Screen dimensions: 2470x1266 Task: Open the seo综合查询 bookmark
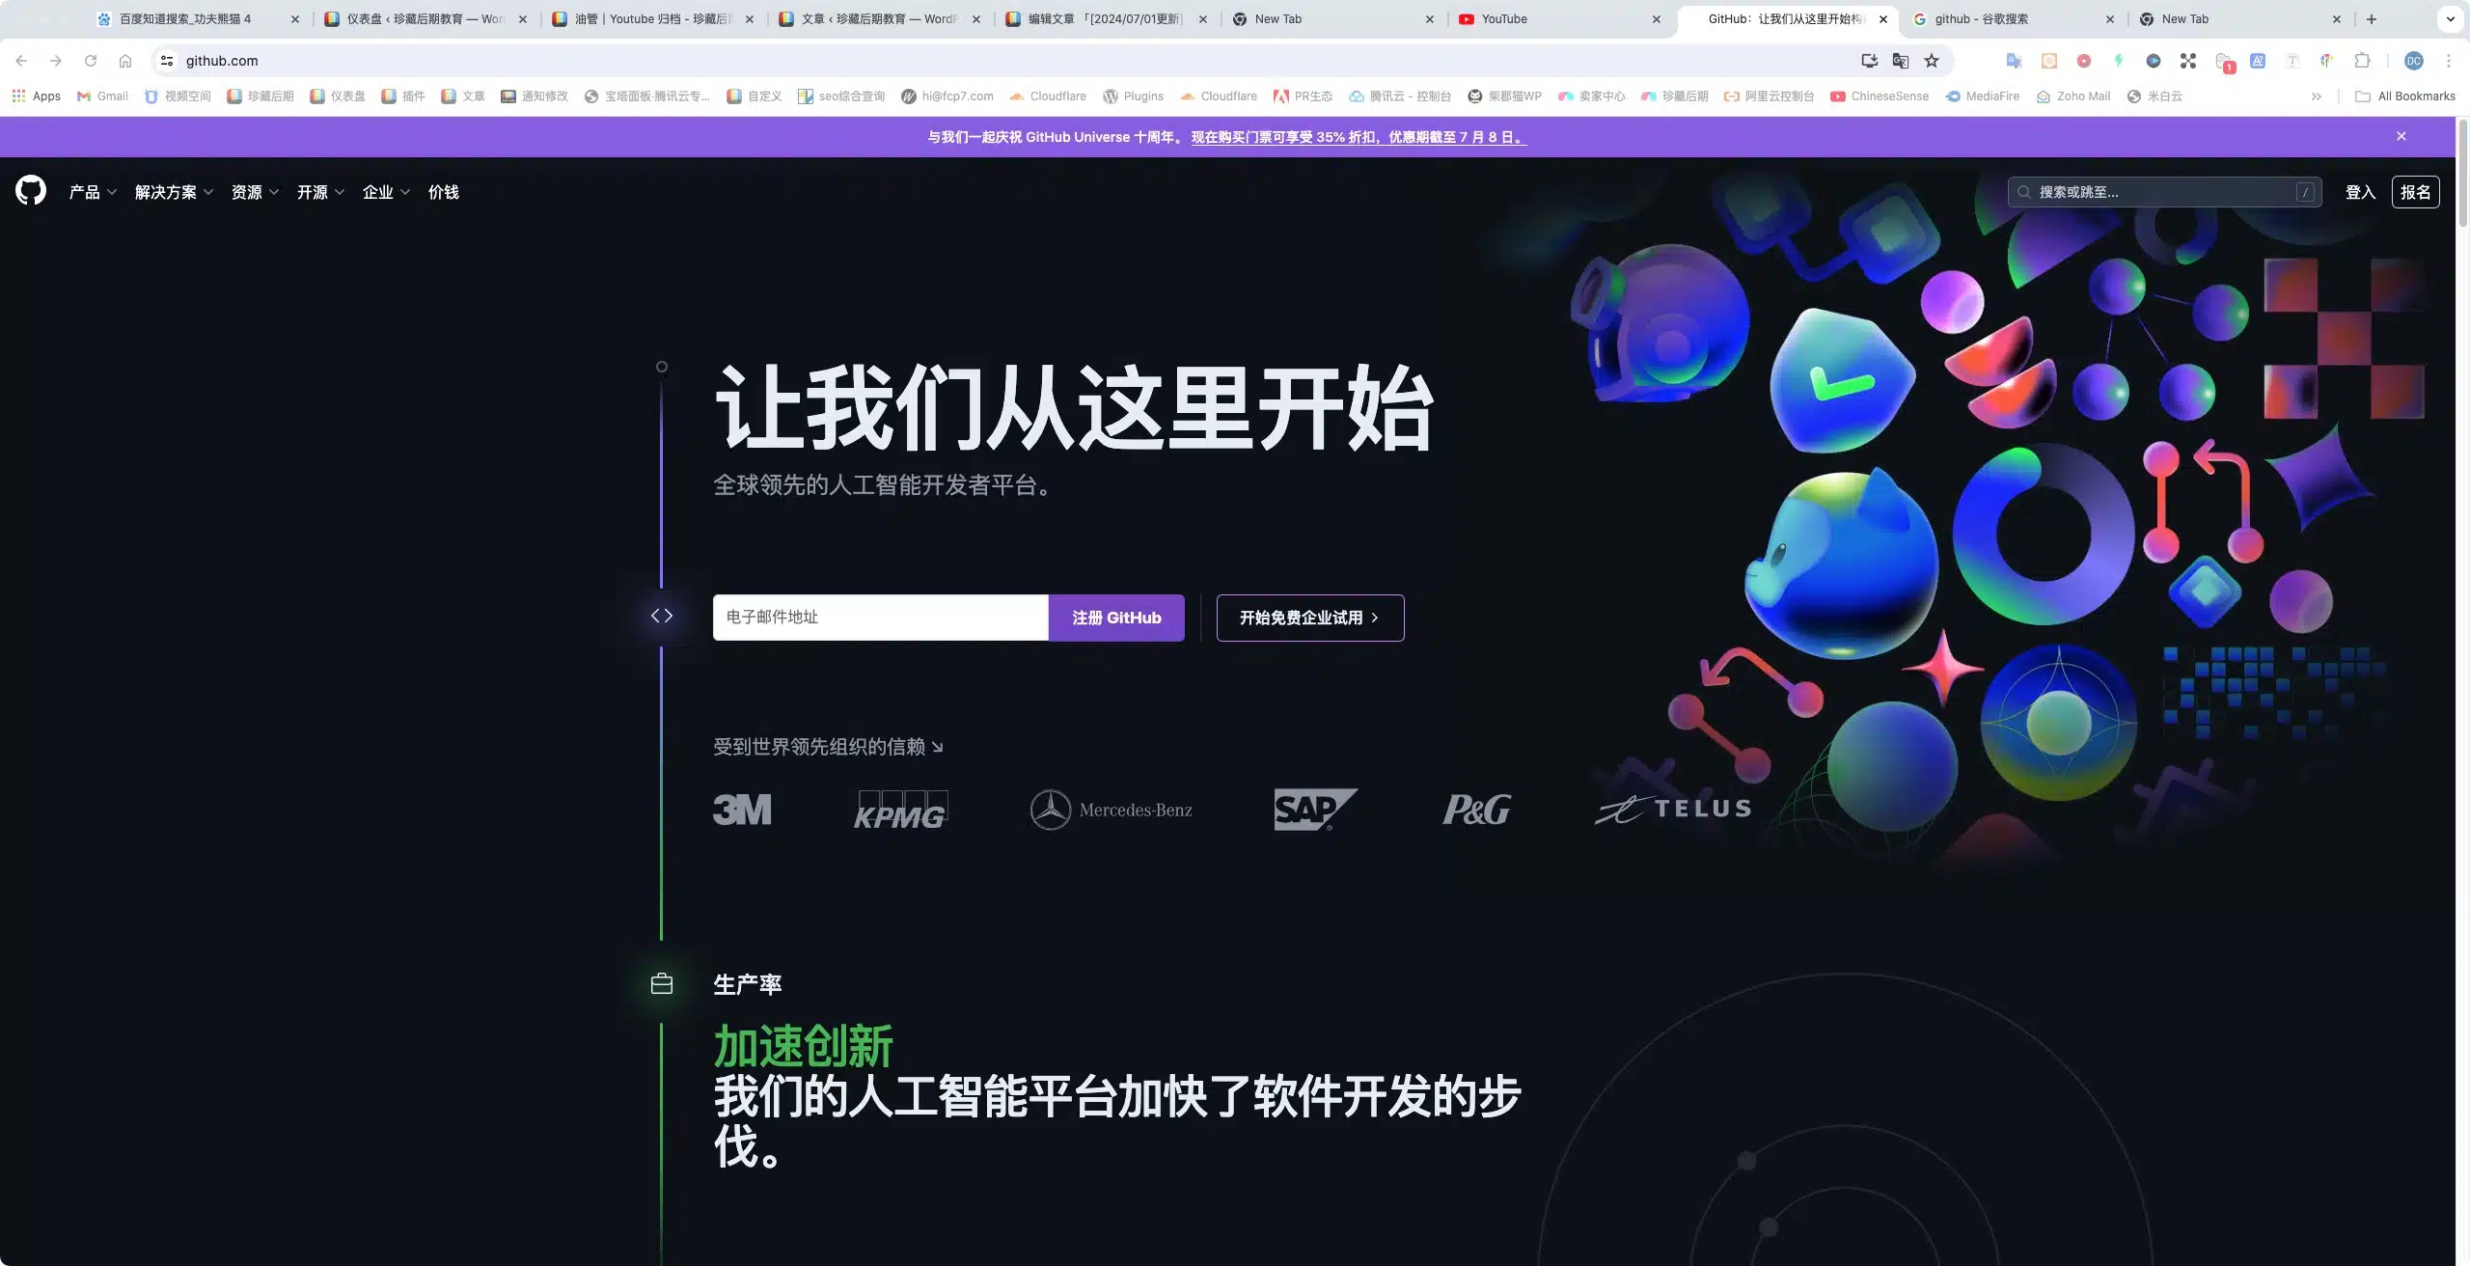(x=841, y=96)
